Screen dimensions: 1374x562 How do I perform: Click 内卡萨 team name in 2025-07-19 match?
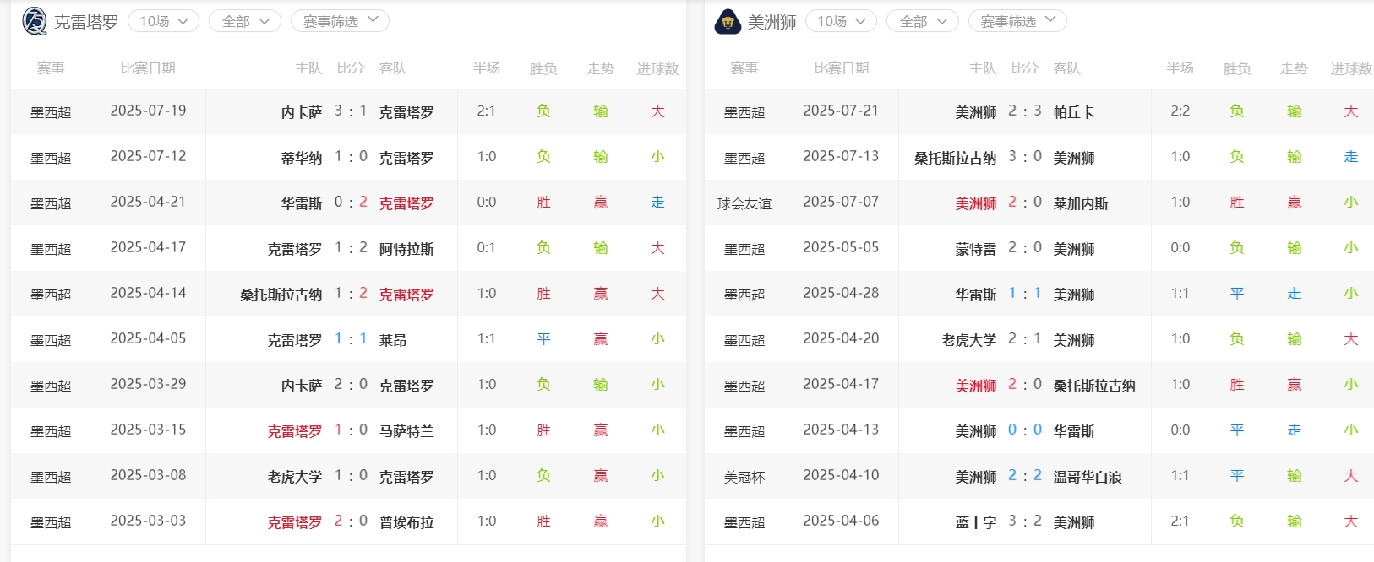(x=302, y=112)
